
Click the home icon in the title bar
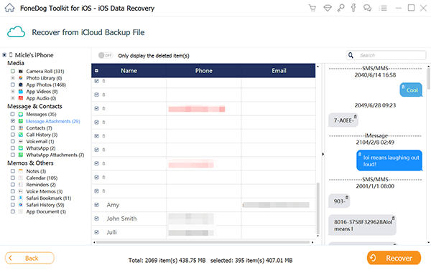9,8
